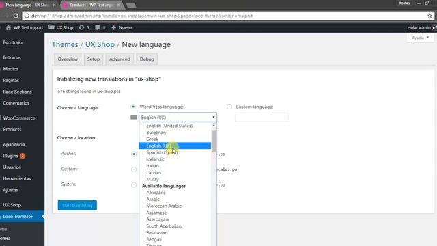Image resolution: width=437 pixels, height=246 pixels.
Task: Switch to the Overview tab
Action: pyautogui.click(x=68, y=59)
